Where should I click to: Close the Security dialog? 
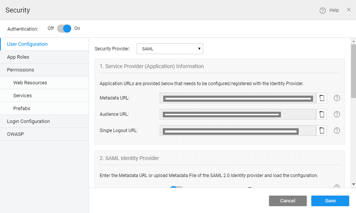click(x=349, y=10)
